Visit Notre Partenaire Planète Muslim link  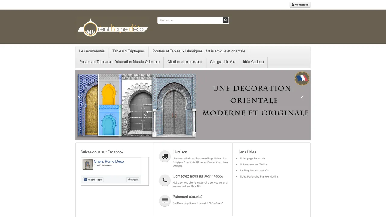259,177
